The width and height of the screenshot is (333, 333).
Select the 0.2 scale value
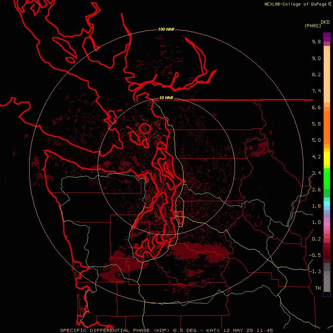point(316,239)
